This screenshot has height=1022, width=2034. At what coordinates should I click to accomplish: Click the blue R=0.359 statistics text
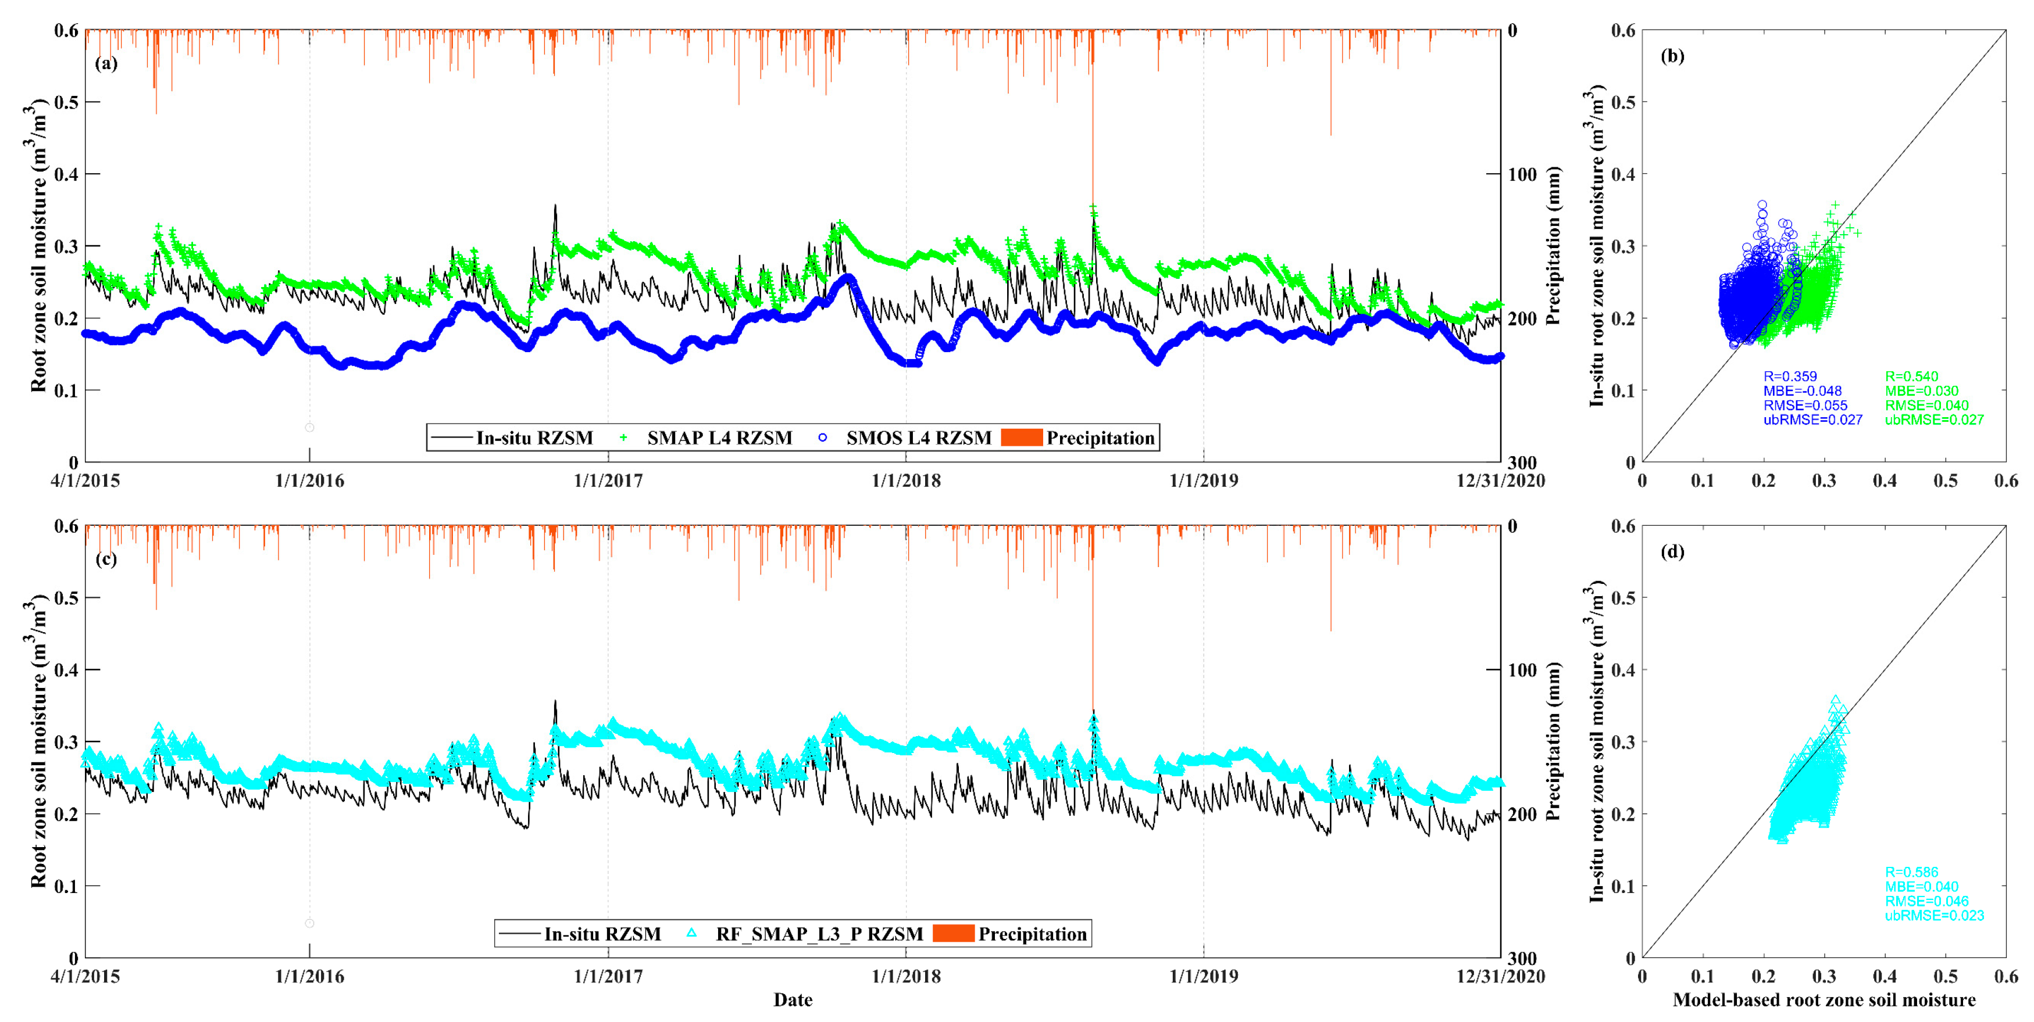pos(1790,376)
